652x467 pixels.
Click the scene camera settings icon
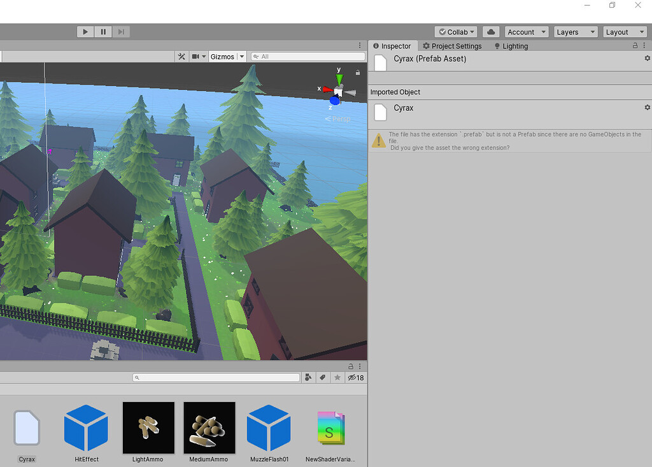(x=197, y=56)
